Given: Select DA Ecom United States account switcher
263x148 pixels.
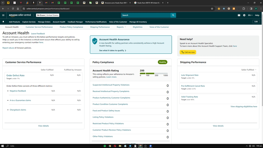Looking at the screenshot, I should tap(48, 15).
